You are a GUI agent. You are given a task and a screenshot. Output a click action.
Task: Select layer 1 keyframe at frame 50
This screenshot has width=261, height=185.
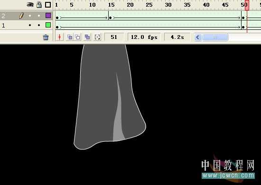point(243,27)
